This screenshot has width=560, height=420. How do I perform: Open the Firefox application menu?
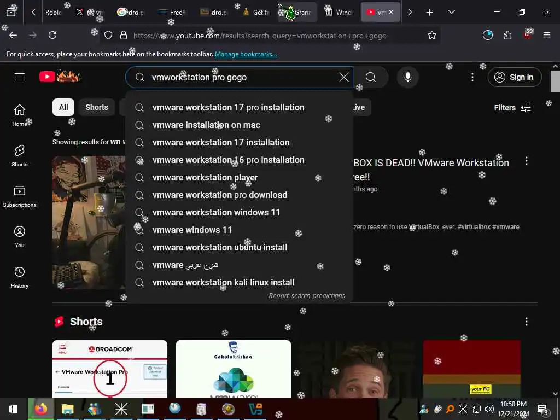tap(547, 35)
